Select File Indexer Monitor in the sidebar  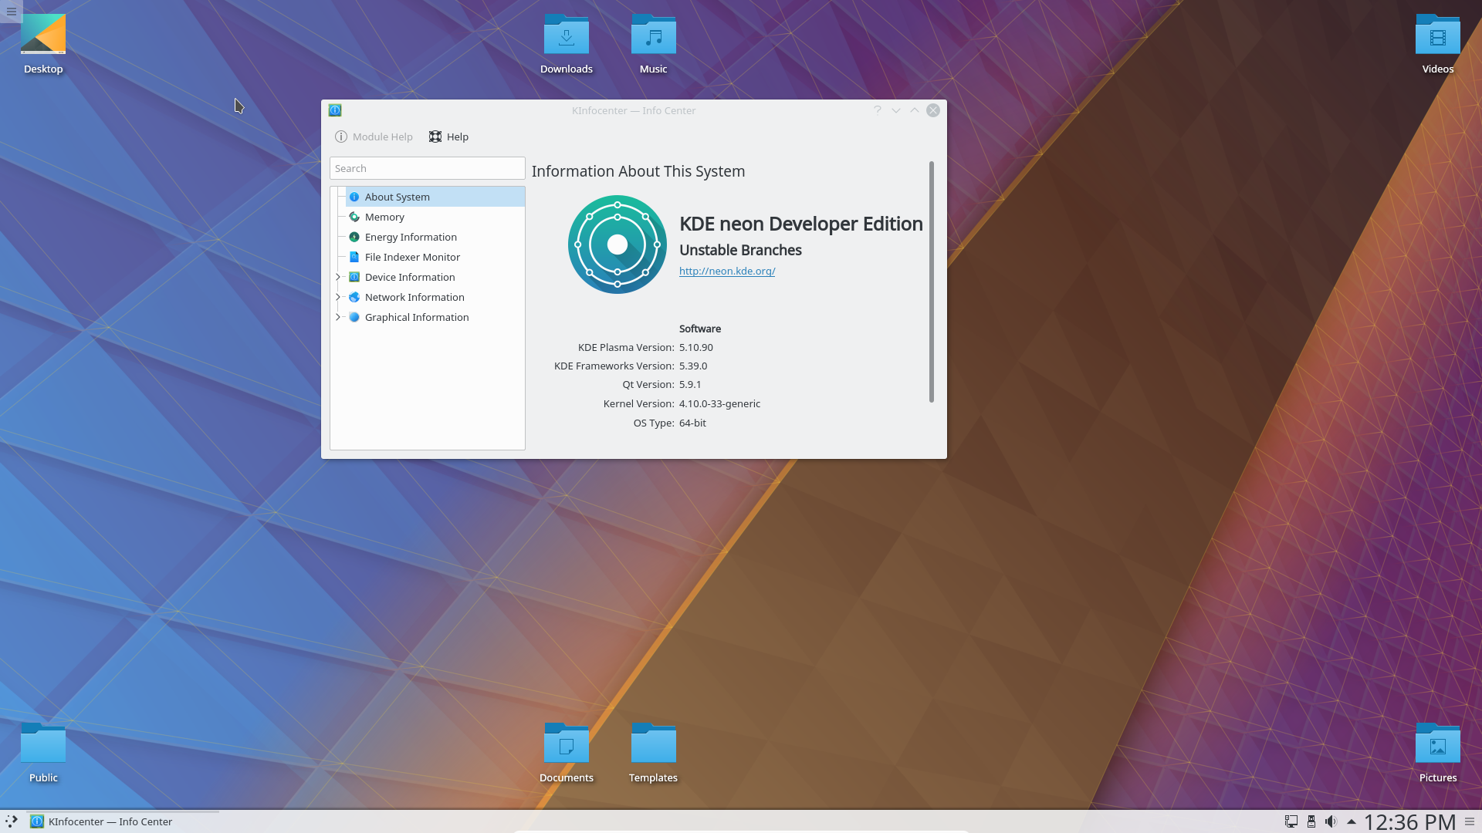pos(412,257)
